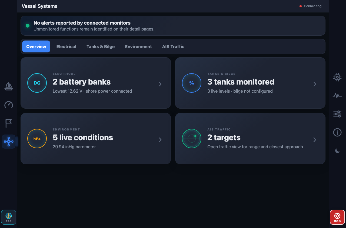Open the sliders settings icon

click(x=337, y=114)
